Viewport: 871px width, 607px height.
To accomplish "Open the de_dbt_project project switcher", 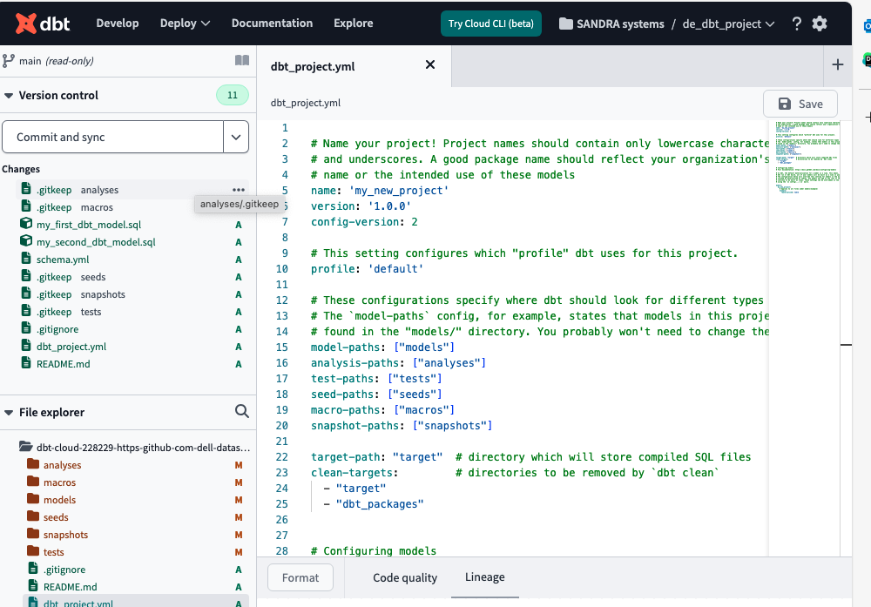I will (728, 24).
